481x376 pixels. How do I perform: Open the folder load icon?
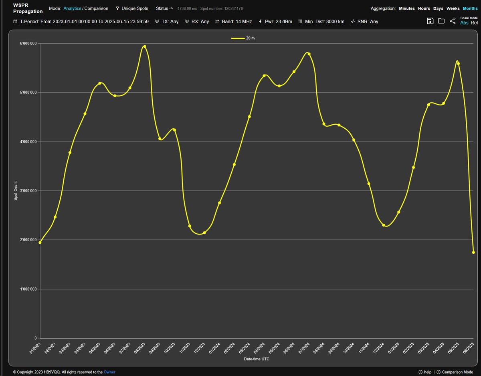pos(441,21)
